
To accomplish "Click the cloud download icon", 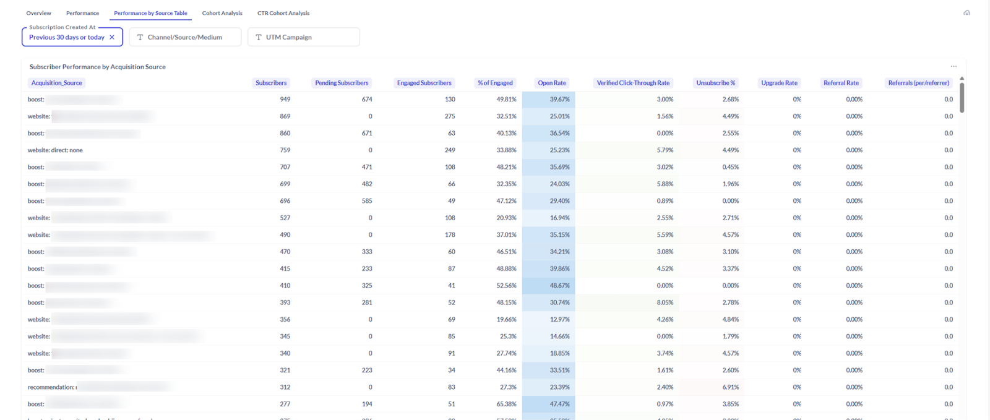I will click(966, 13).
